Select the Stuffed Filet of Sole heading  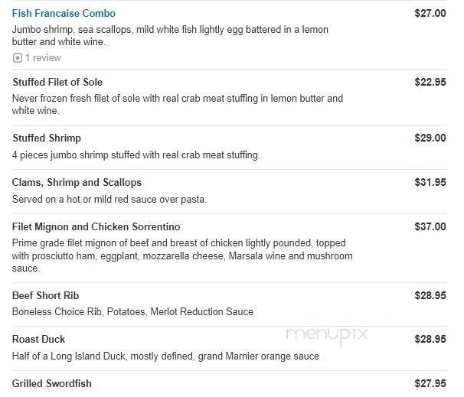(57, 82)
